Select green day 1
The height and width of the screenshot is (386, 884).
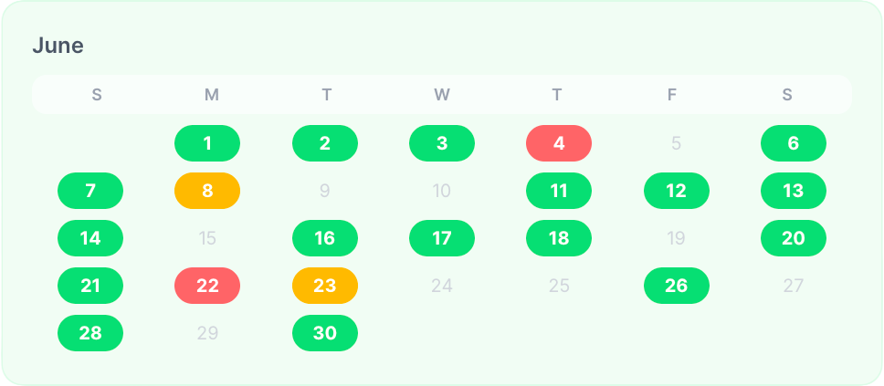pos(207,143)
